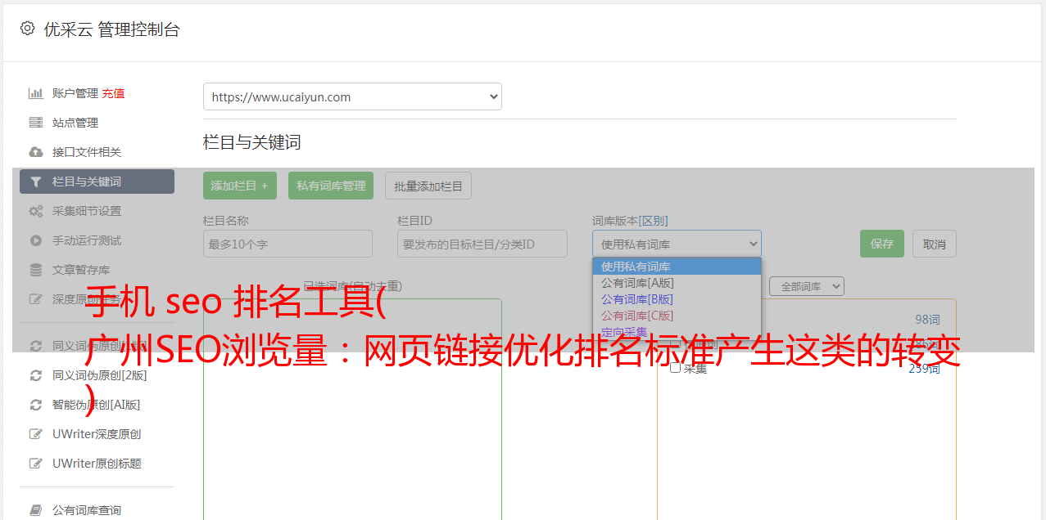The width and height of the screenshot is (1046, 520).
Task: Click the database icon for 文章暂存库
Action: point(35,270)
